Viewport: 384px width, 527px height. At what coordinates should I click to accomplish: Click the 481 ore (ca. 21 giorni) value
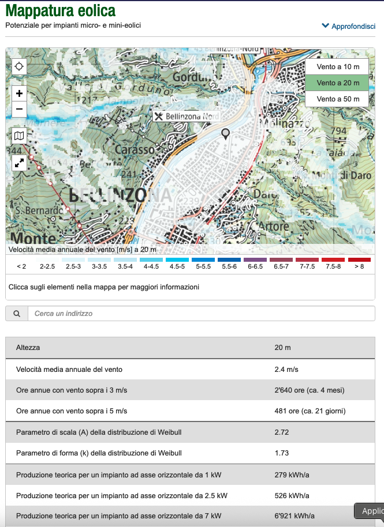tap(310, 411)
